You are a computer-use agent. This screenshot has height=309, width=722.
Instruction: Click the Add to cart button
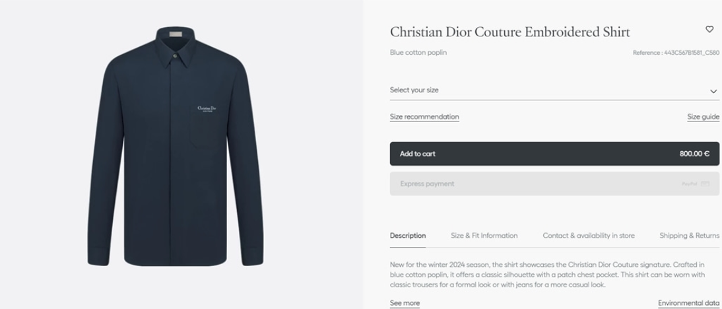[554, 154]
